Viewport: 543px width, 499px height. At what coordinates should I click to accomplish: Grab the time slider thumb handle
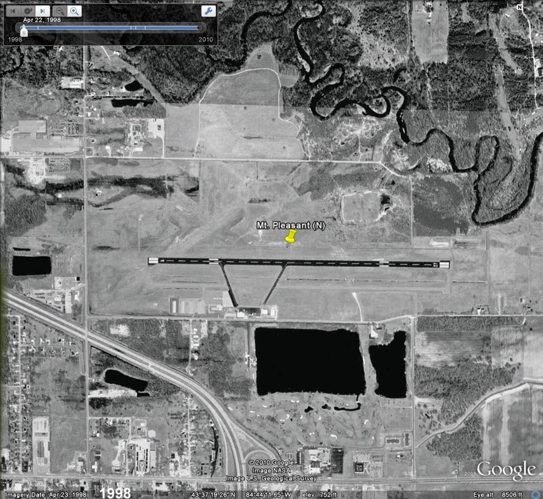click(24, 30)
